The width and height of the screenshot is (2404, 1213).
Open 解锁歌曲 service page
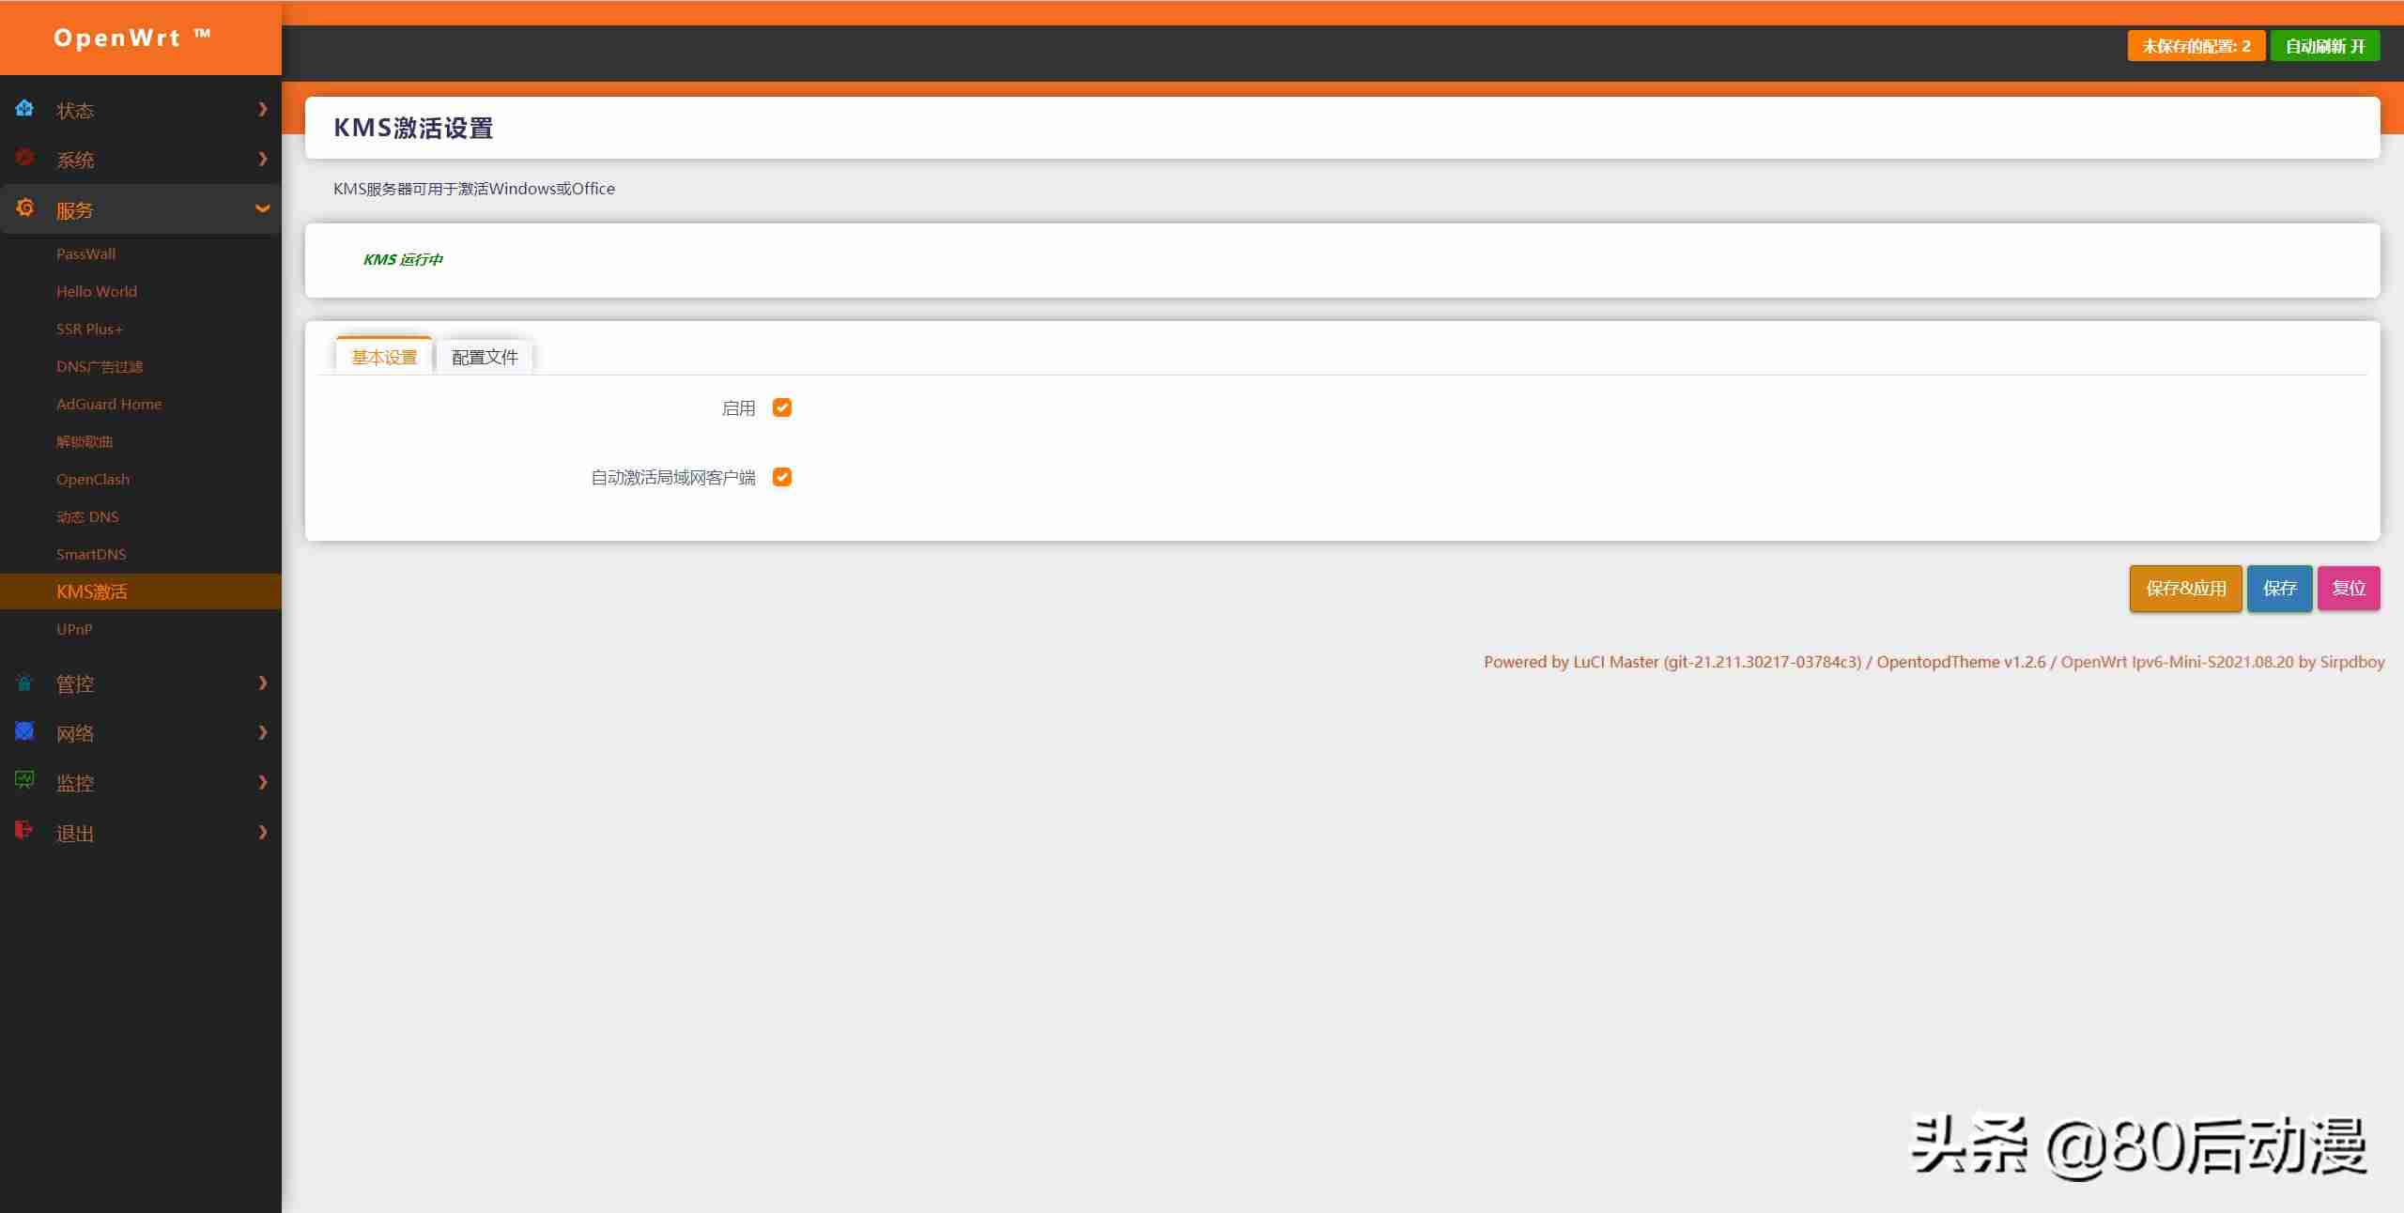coord(84,441)
